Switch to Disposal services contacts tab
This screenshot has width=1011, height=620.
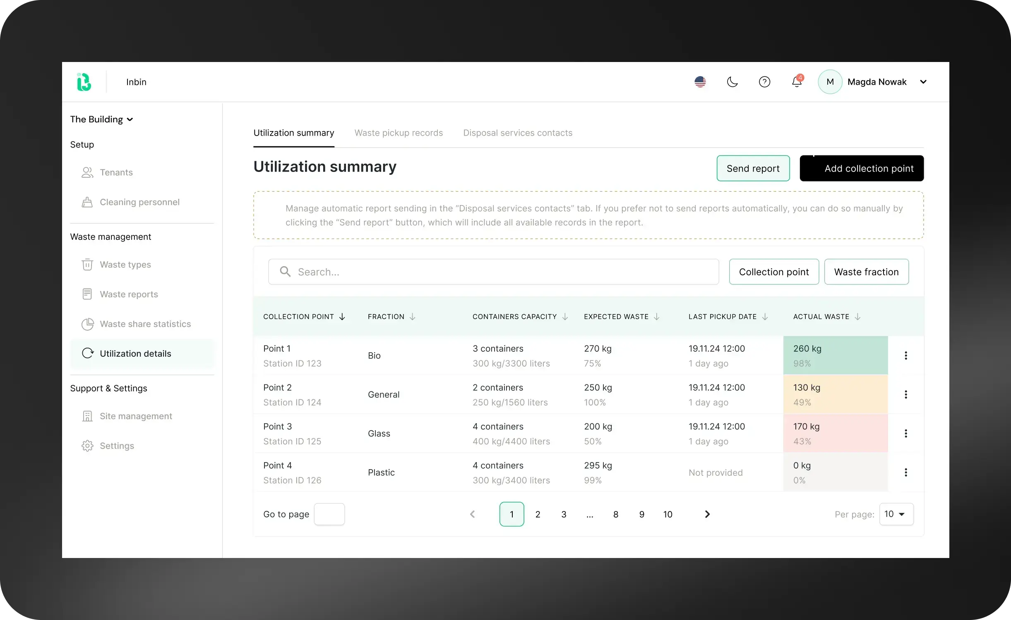point(518,133)
